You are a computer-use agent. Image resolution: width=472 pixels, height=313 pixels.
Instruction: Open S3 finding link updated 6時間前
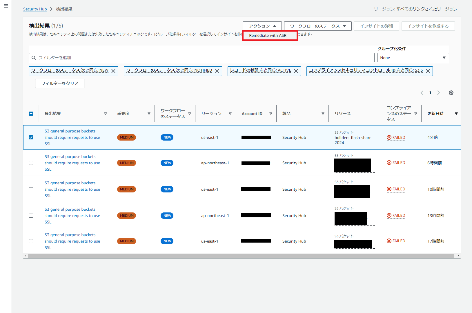pos(72,163)
